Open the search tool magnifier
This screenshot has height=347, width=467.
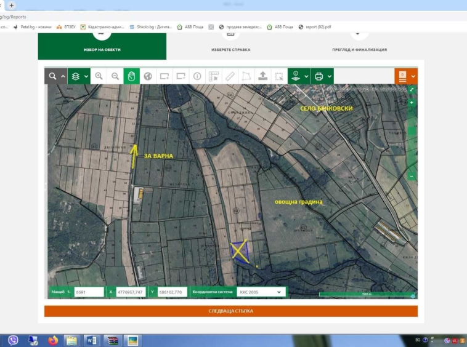point(53,76)
